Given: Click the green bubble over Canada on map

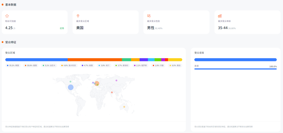Looking at the screenshot, I should 70,82.
